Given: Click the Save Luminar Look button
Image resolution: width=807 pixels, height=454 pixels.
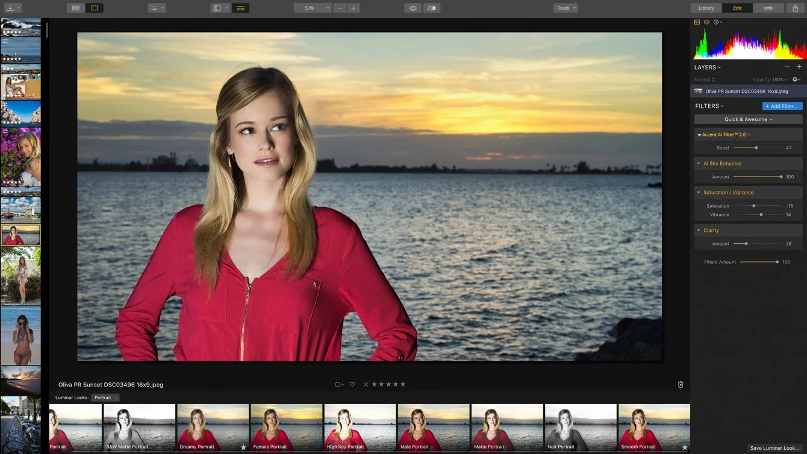Looking at the screenshot, I should click(774, 448).
